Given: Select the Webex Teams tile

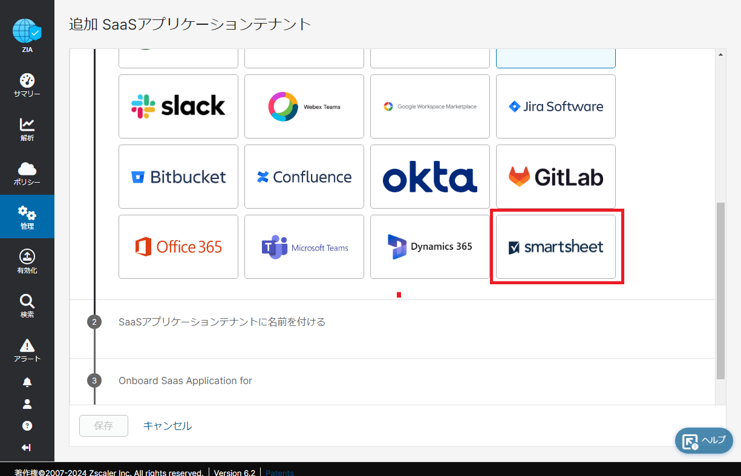Looking at the screenshot, I should click(304, 106).
